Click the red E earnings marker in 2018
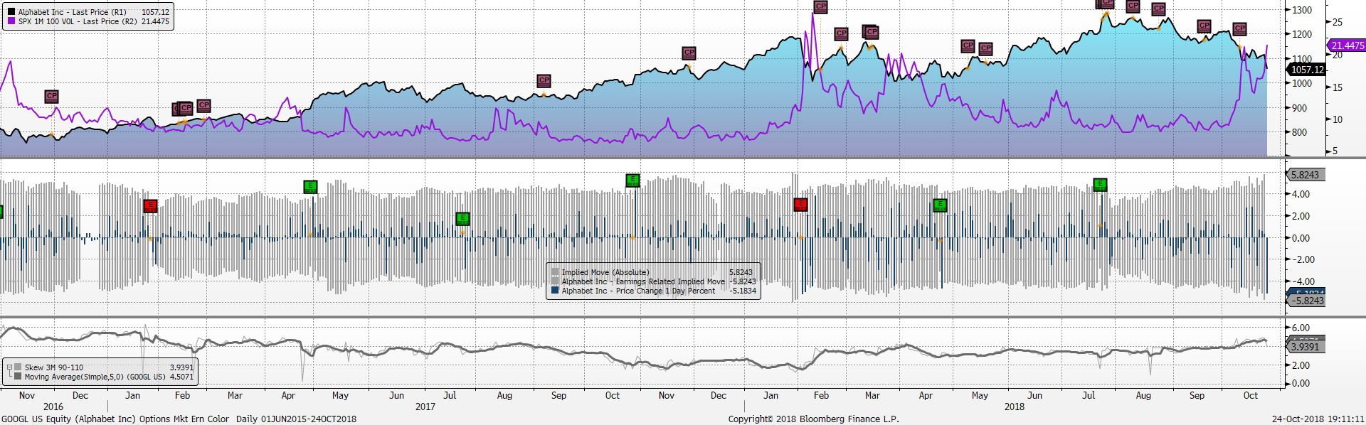Screen dimensions: 1366x425 800,205
